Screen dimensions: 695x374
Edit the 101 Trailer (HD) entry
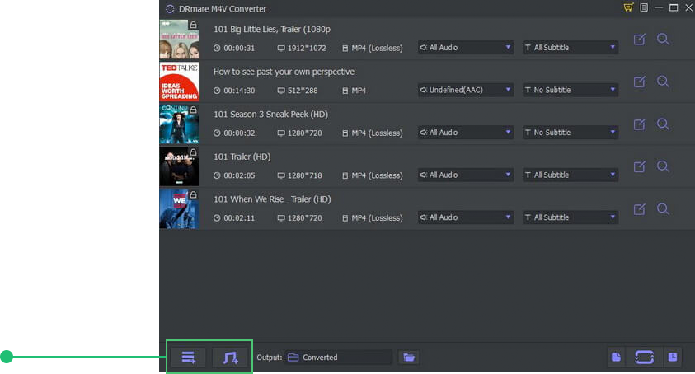639,167
